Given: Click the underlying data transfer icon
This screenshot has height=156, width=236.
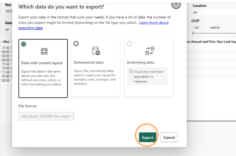Looking at the screenshot, I should (x=150, y=51).
